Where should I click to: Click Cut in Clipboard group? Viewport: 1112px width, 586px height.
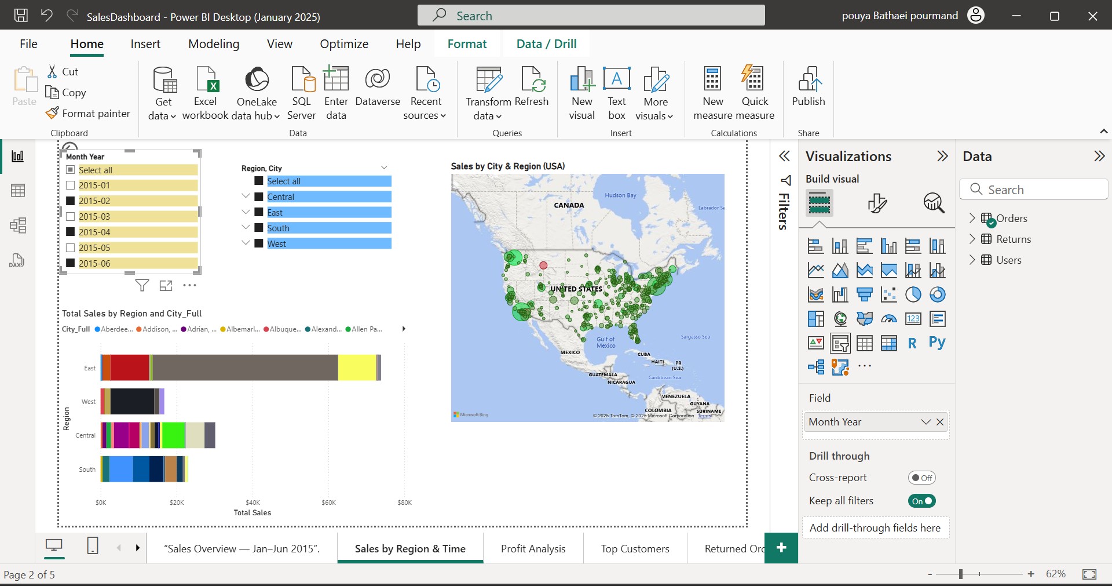(x=63, y=72)
